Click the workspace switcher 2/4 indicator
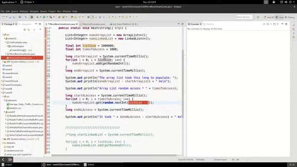 [292, 165]
